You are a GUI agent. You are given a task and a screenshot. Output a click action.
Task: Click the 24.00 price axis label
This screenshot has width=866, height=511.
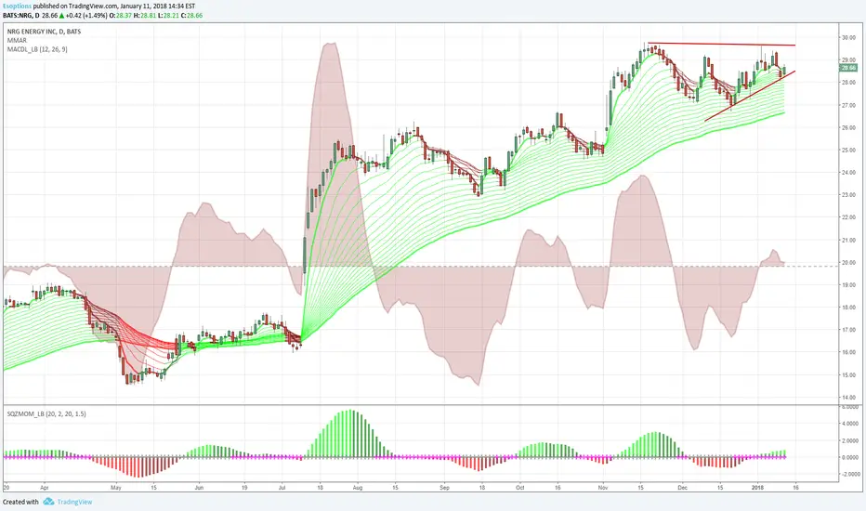847,173
